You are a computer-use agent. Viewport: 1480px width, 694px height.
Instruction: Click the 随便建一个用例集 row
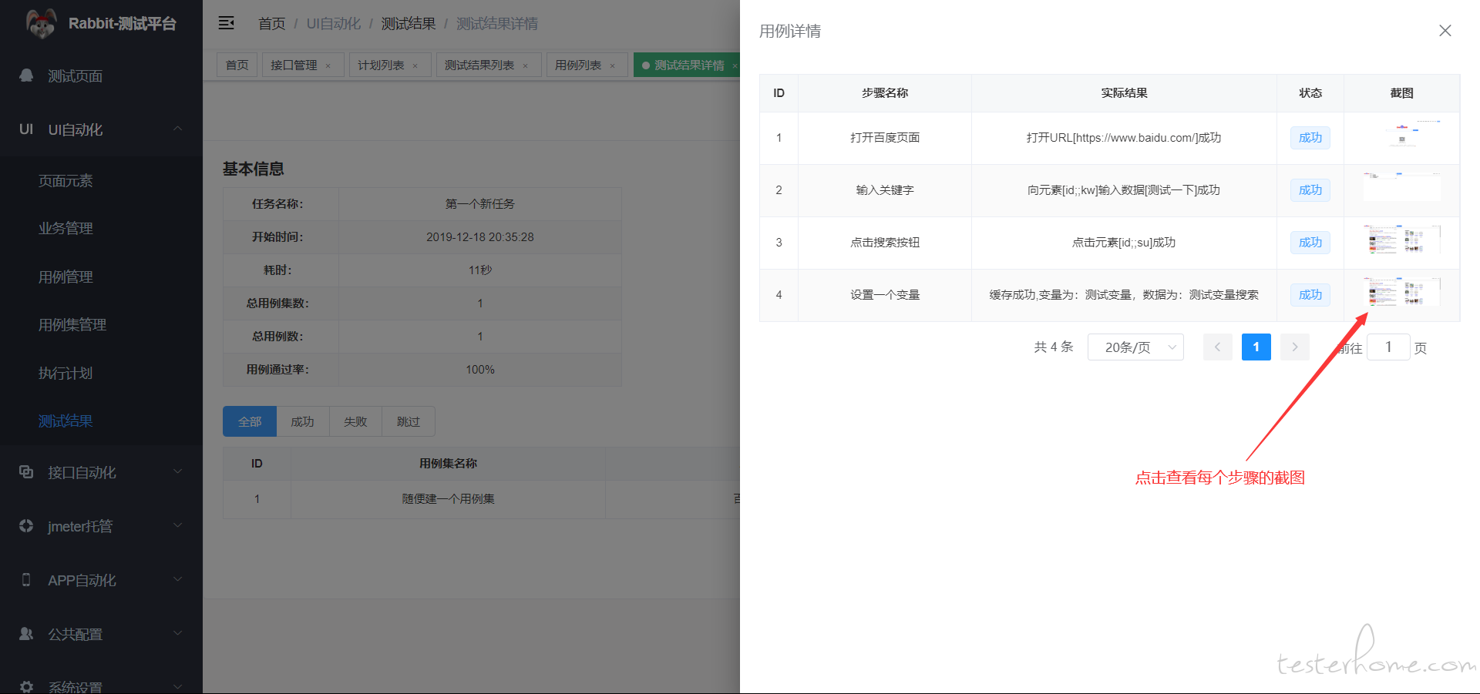(x=482, y=499)
